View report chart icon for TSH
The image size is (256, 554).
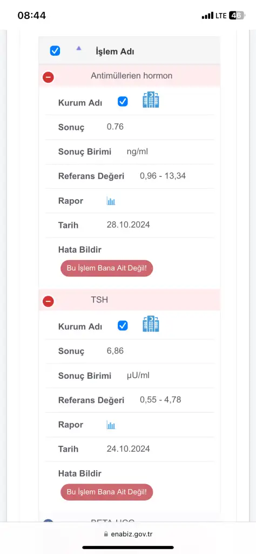[111, 425]
